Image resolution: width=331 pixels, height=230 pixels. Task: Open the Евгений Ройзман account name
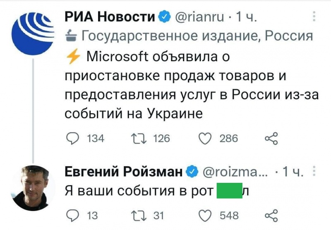coord(124,171)
